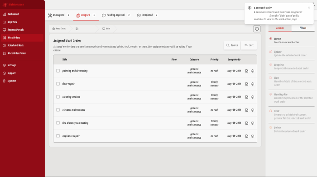
Task: Click the Floor column header
Action: pos(174,59)
